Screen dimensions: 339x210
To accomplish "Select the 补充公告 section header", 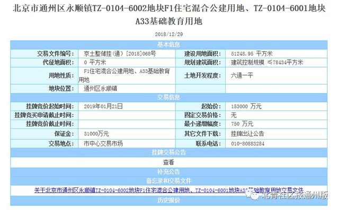I will click(168, 172).
